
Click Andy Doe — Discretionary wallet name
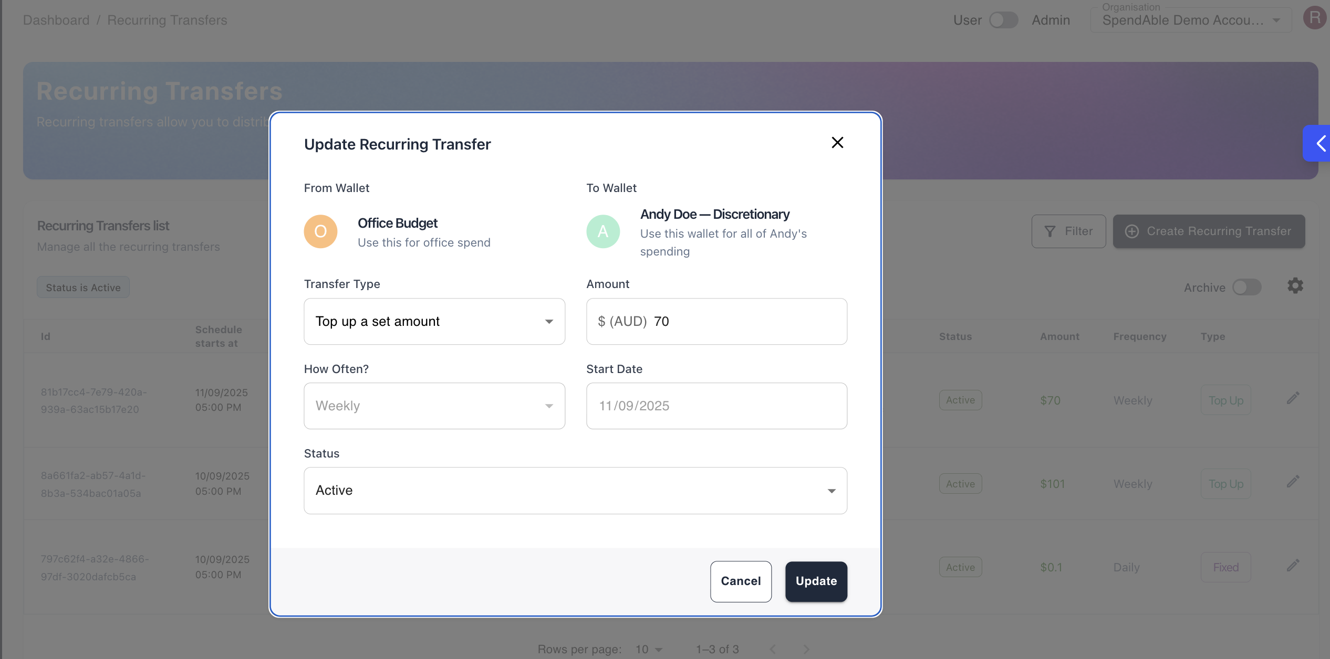click(714, 215)
